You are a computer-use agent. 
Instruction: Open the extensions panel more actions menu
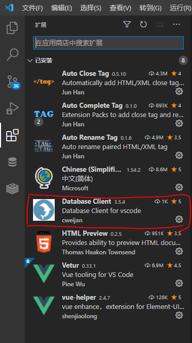(x=176, y=24)
